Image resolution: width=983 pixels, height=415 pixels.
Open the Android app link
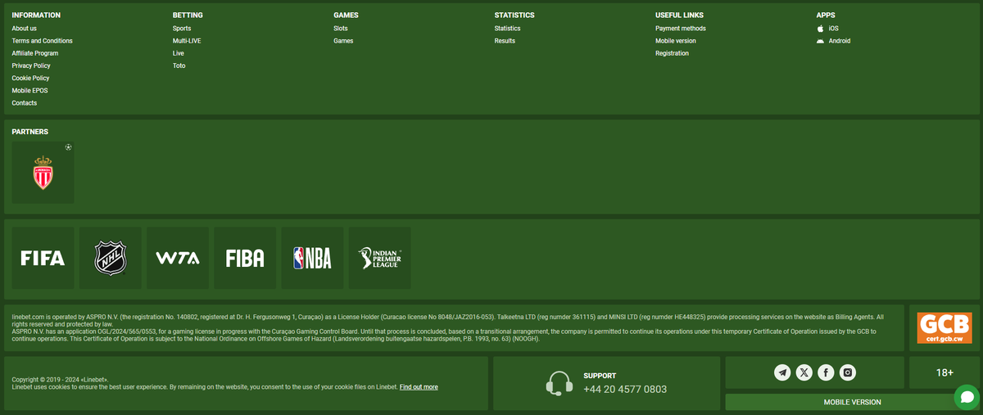[840, 41]
